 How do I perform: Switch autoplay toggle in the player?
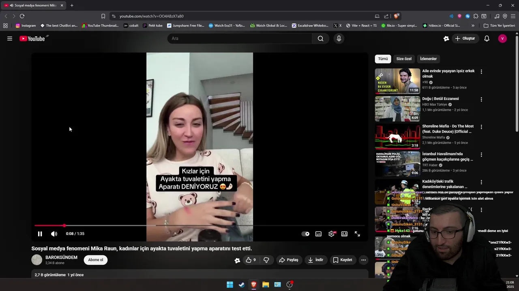click(x=305, y=234)
